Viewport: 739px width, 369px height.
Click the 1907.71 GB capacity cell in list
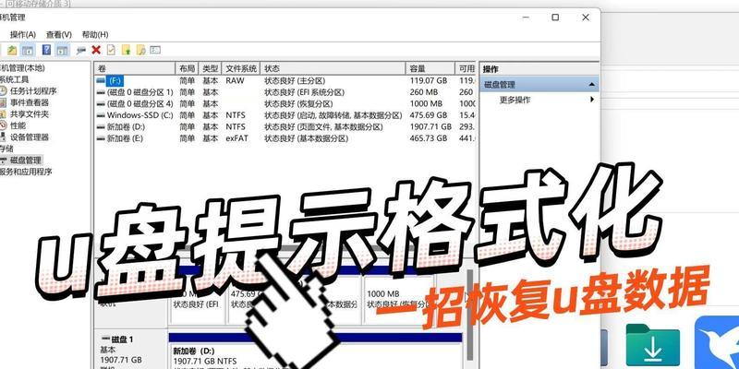click(430, 127)
